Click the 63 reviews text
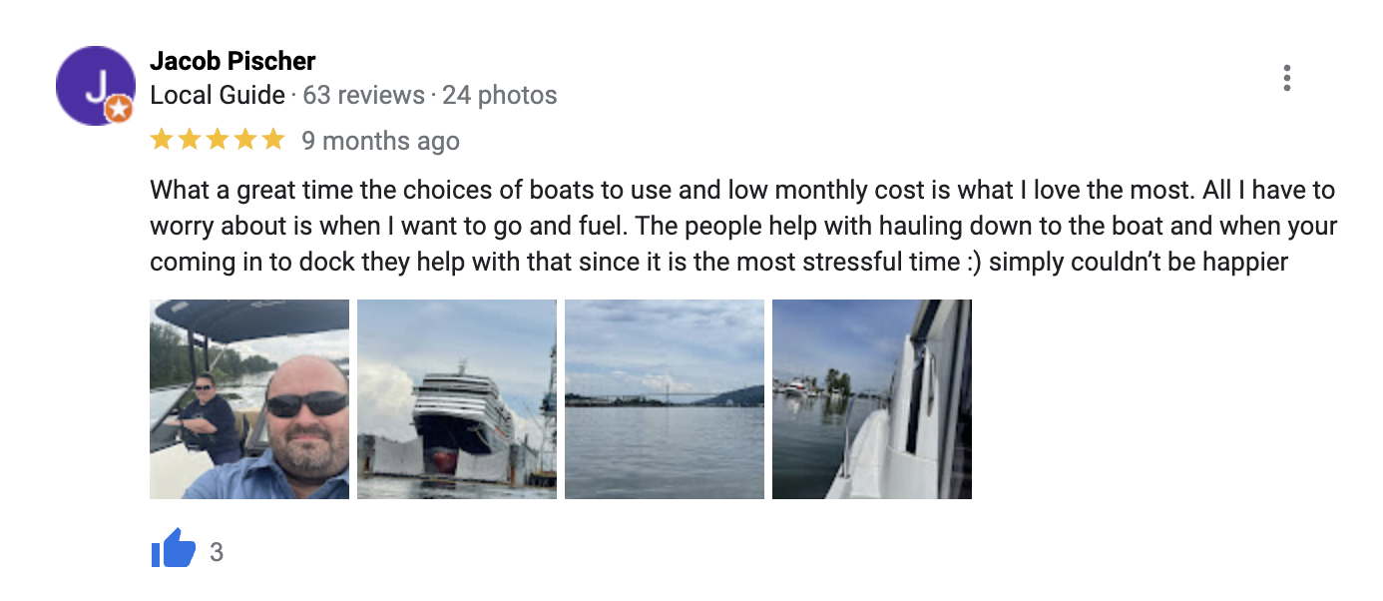This screenshot has width=1383, height=601. point(363,96)
